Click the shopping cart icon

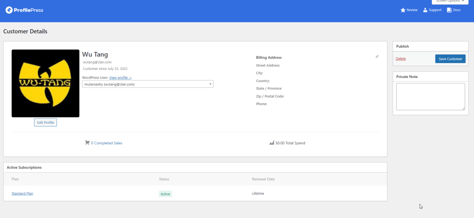[87, 143]
